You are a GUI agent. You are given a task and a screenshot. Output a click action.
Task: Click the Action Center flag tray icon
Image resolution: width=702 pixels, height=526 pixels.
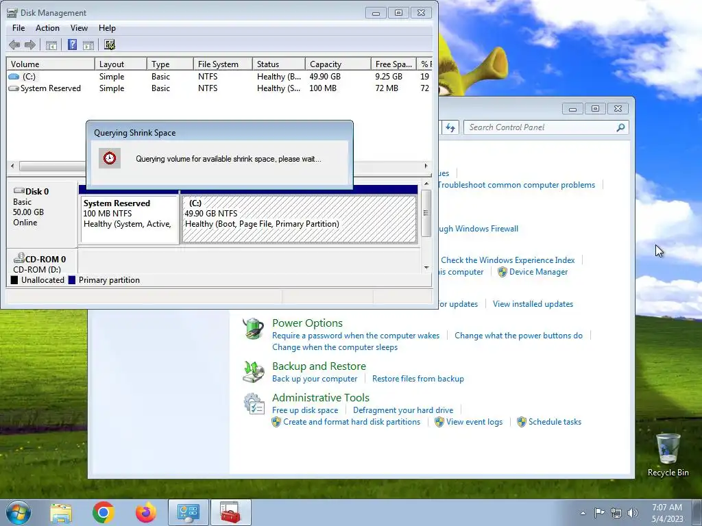click(599, 512)
